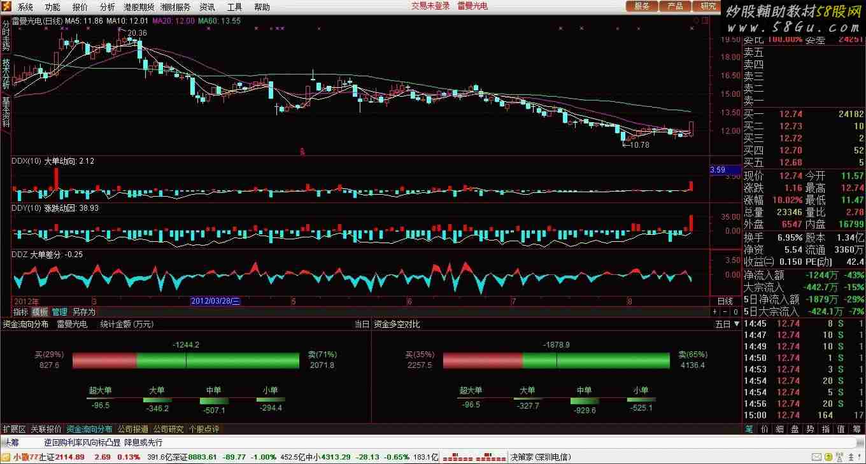Open the 资讯 menu
The width and height of the screenshot is (866, 464).
[207, 8]
